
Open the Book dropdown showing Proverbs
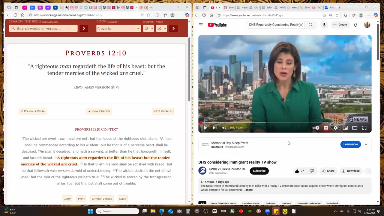click(x=118, y=28)
